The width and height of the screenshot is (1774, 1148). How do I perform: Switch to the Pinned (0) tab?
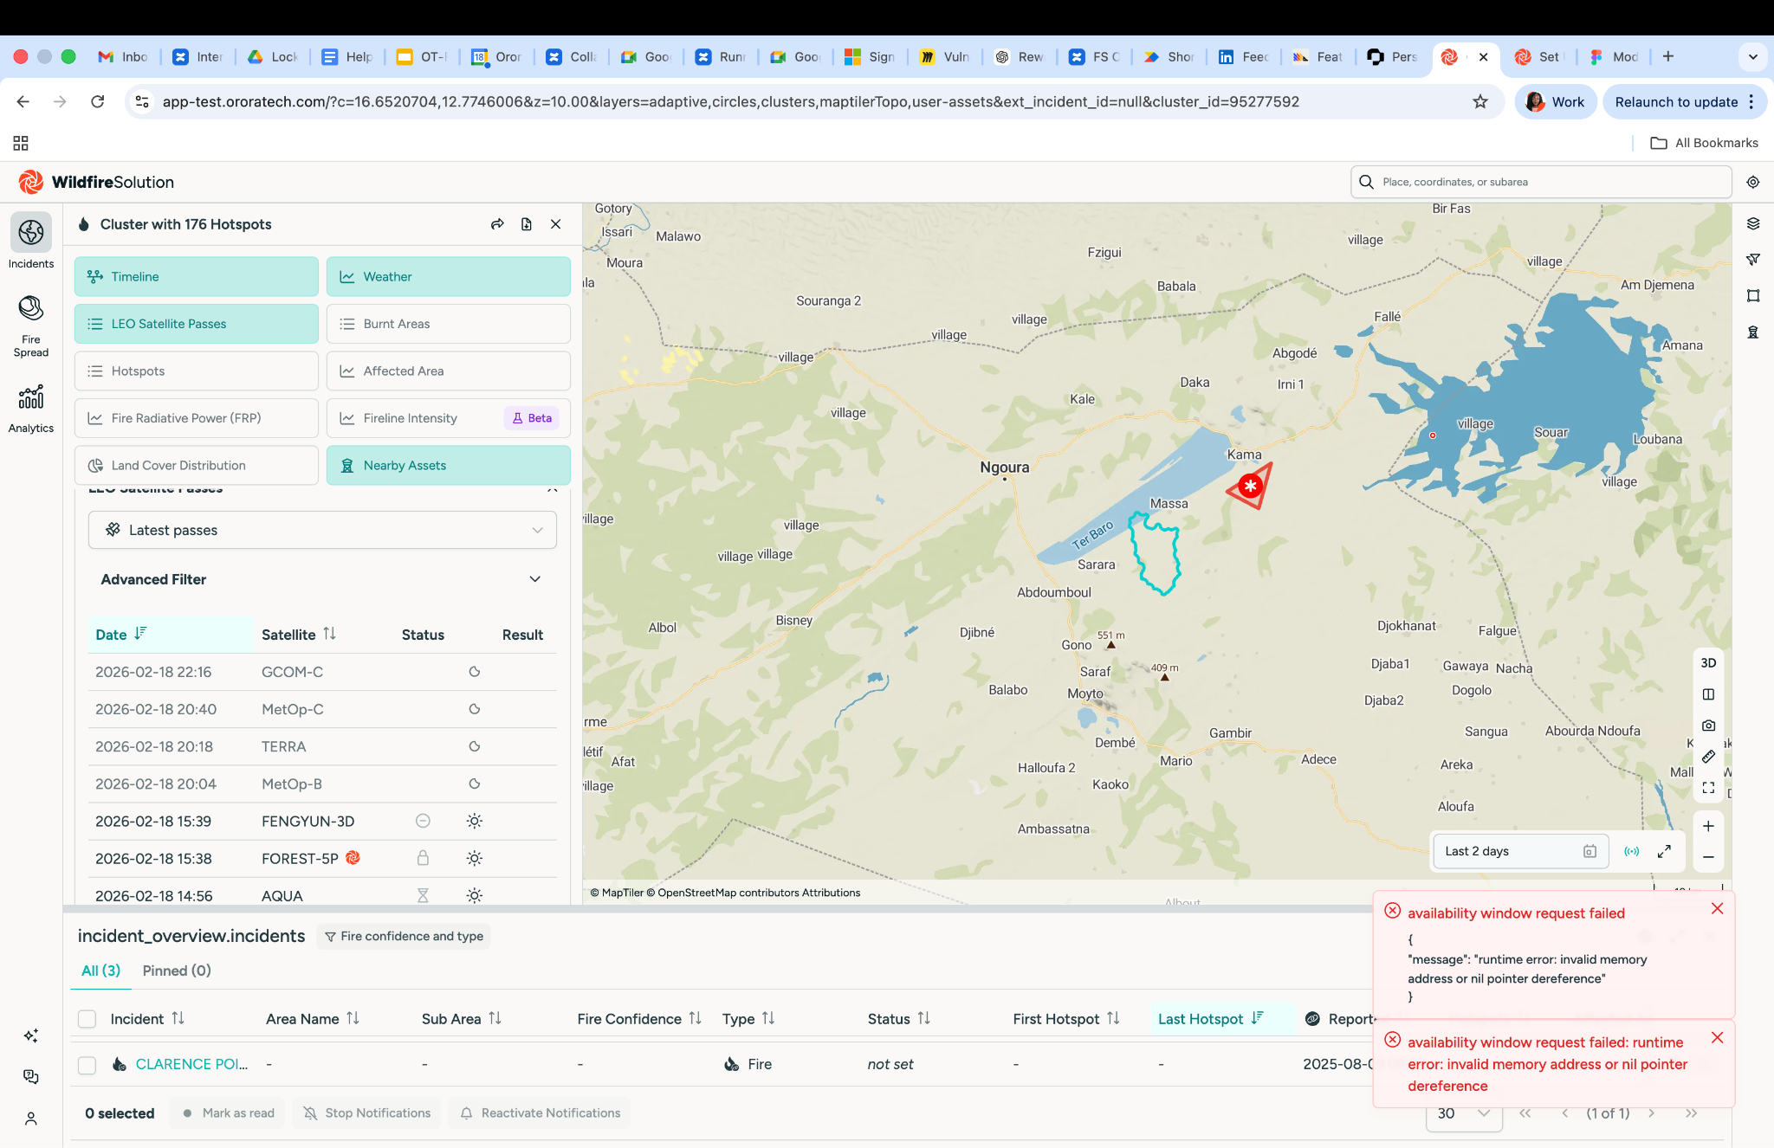177,971
